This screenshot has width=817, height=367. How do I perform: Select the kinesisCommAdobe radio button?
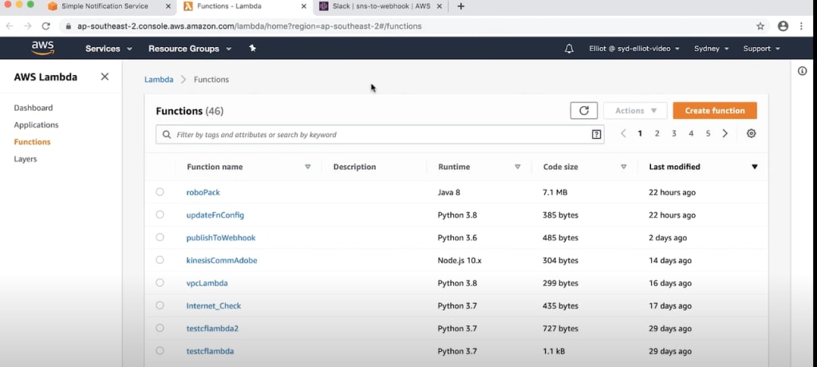[160, 259]
